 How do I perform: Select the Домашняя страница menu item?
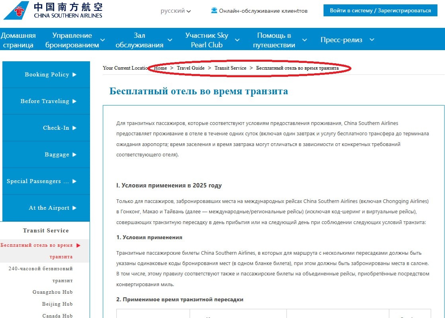(x=19, y=39)
